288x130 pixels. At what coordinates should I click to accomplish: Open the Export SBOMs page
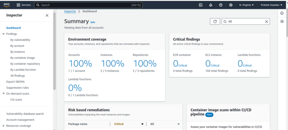(15, 82)
